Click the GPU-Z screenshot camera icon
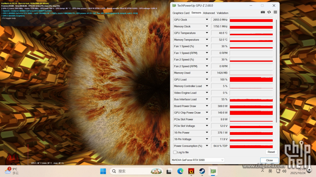 (263, 12)
